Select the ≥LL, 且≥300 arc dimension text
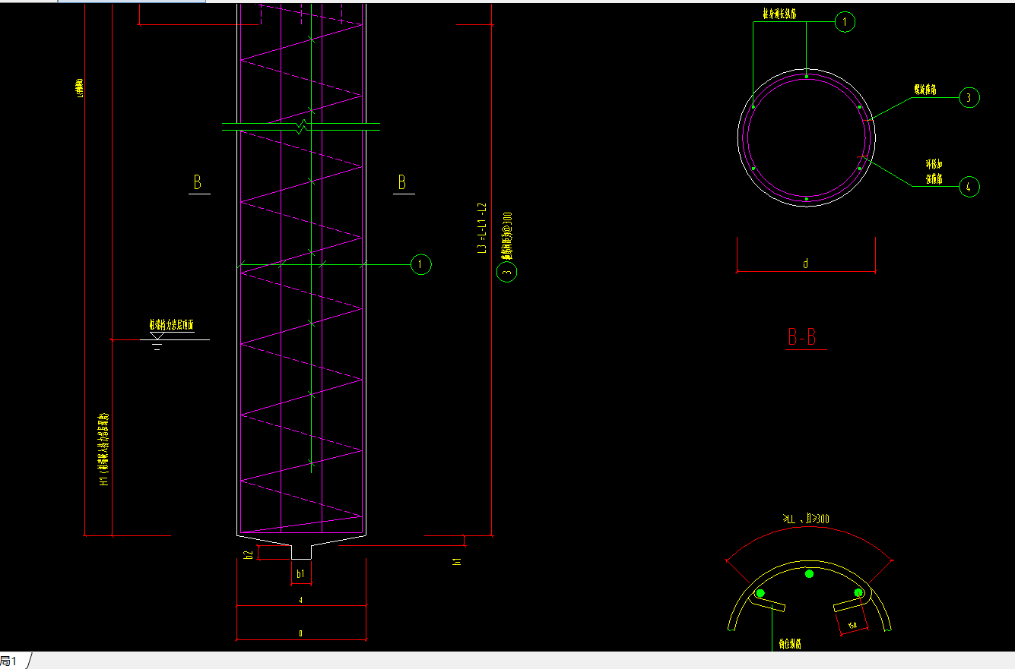Screen dimensions: 1015x669 (807, 519)
